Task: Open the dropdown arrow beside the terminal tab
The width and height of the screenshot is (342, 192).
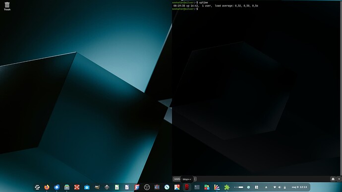Action: 195,179
